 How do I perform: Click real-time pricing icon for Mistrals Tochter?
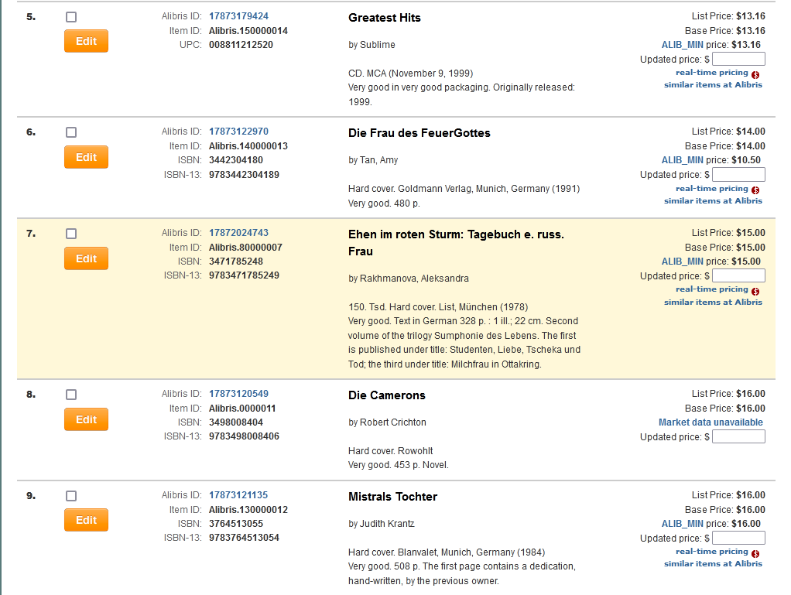755,553
